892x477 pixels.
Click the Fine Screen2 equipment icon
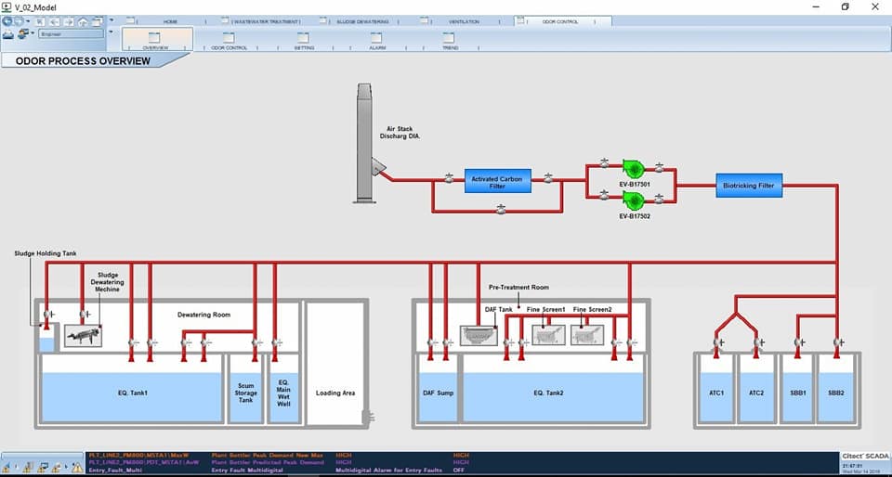[587, 335]
